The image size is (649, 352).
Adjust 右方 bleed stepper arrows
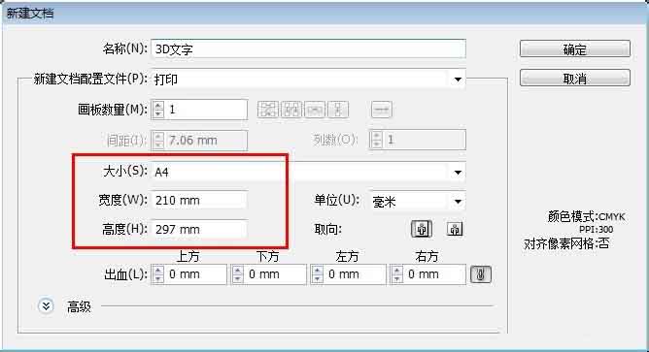[397, 274]
